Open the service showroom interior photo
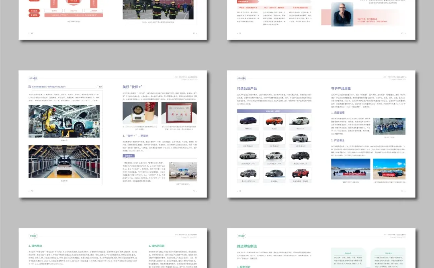434x268 pixels. [x=183, y=171]
